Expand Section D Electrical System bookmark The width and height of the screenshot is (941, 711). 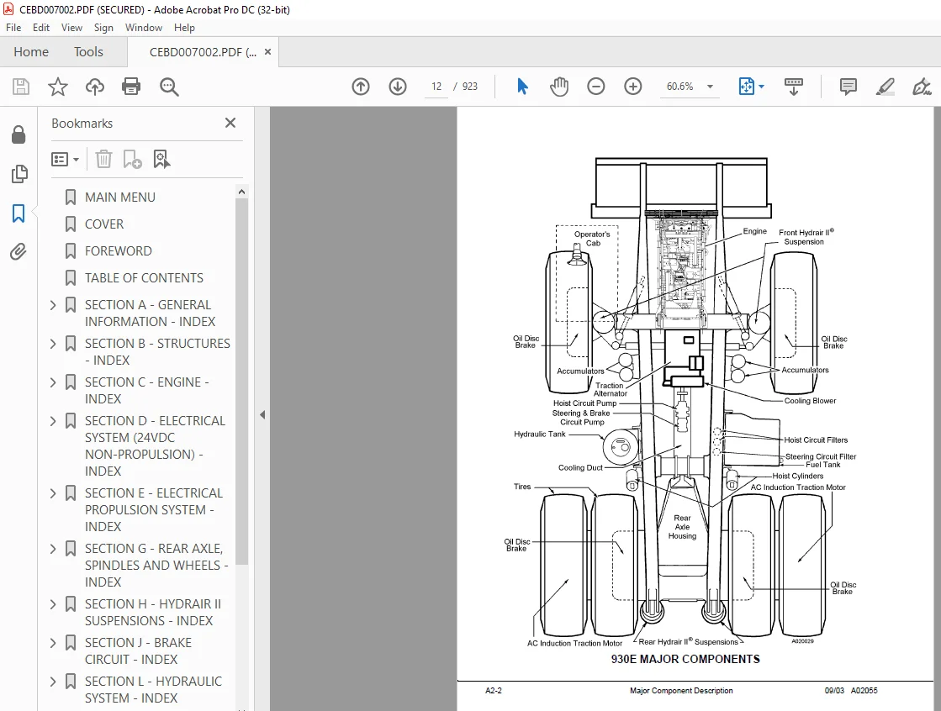click(53, 421)
